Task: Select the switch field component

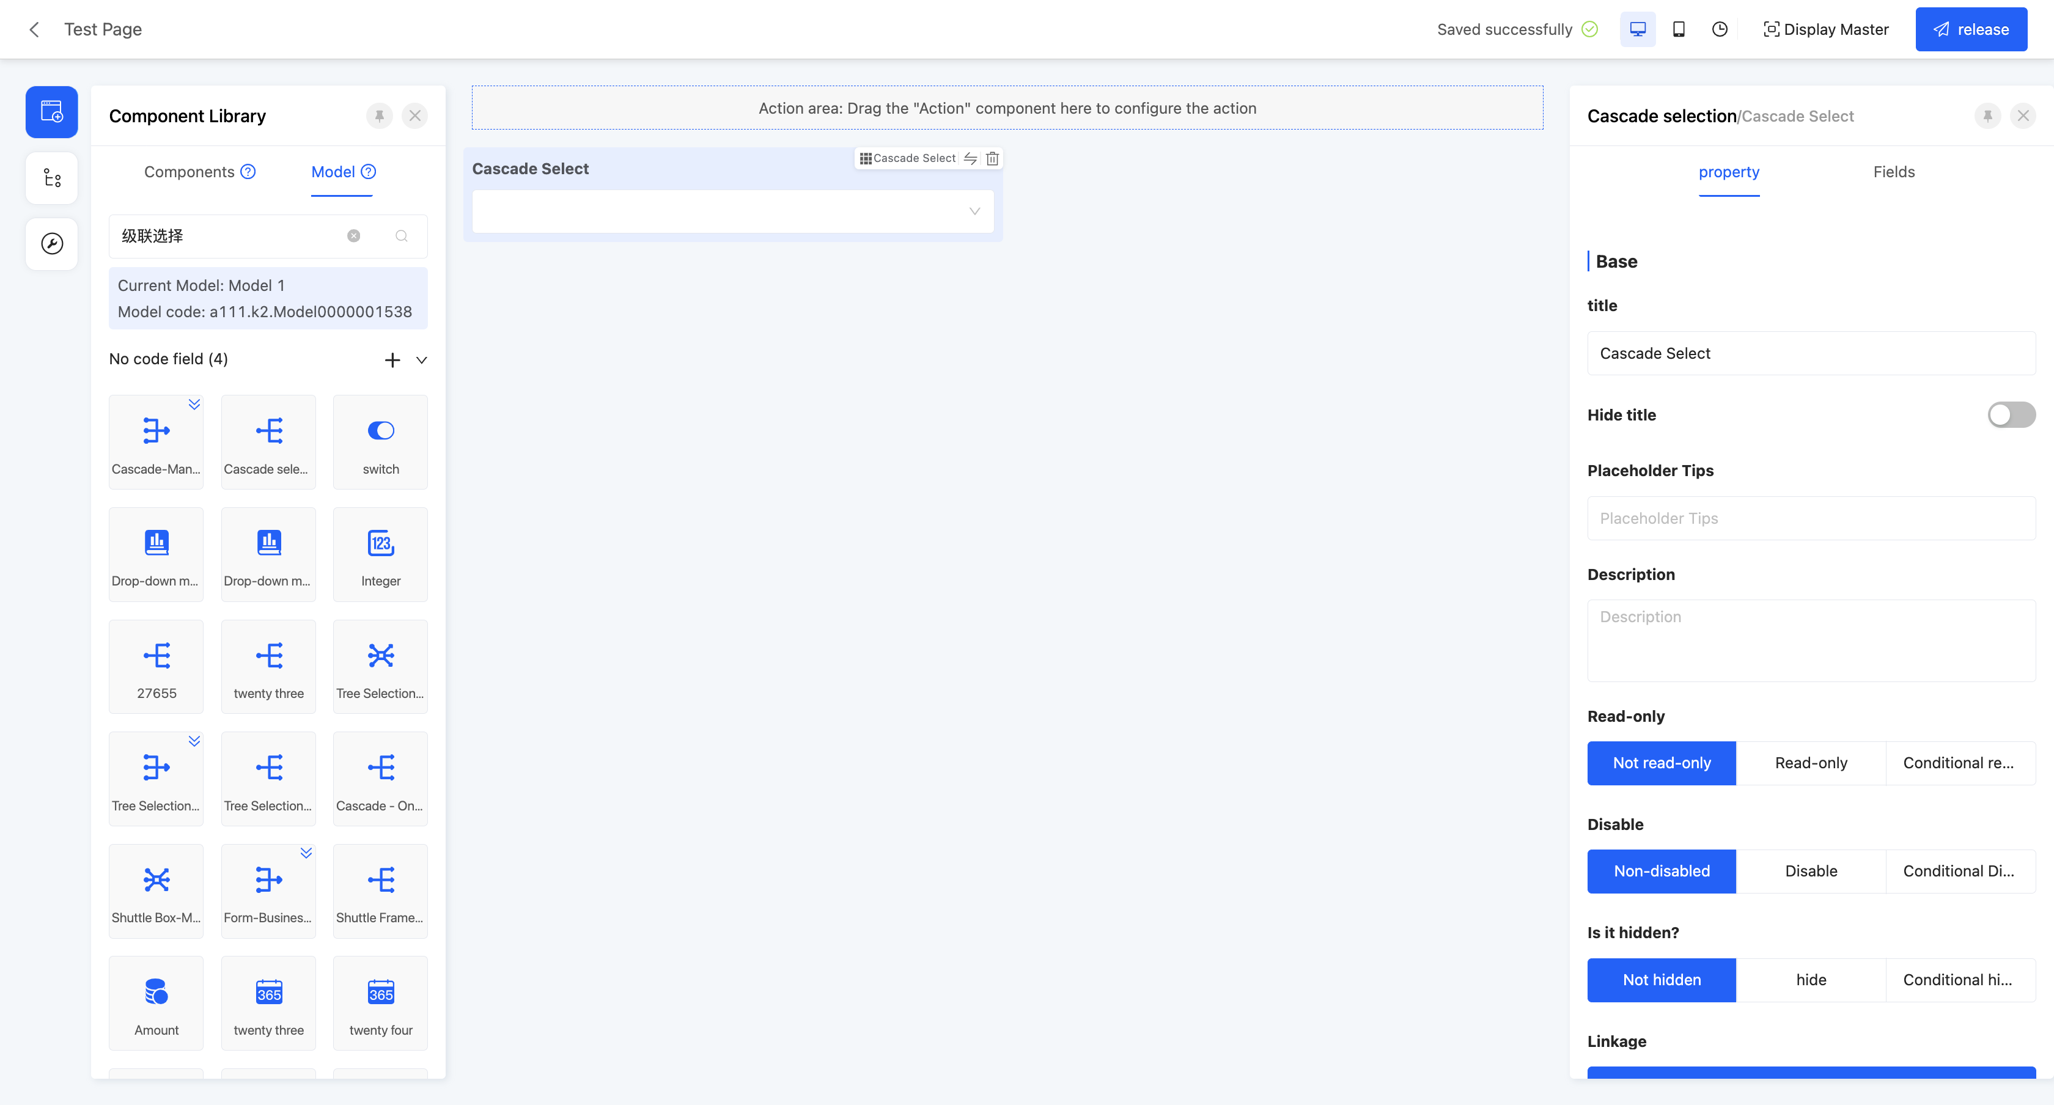Action: point(380,442)
